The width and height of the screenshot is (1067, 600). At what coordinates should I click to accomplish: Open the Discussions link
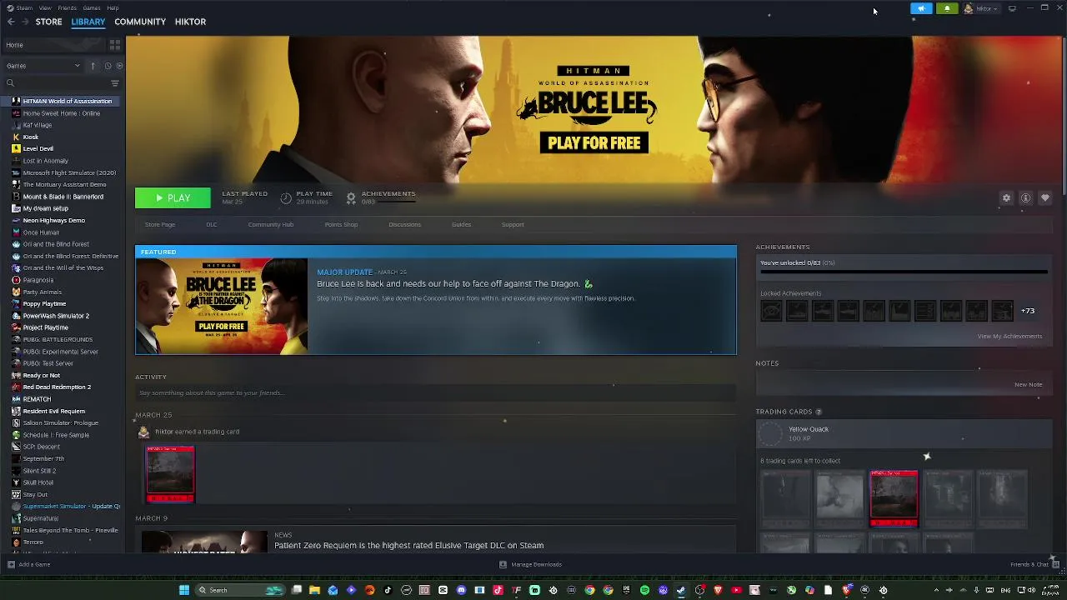click(404, 224)
